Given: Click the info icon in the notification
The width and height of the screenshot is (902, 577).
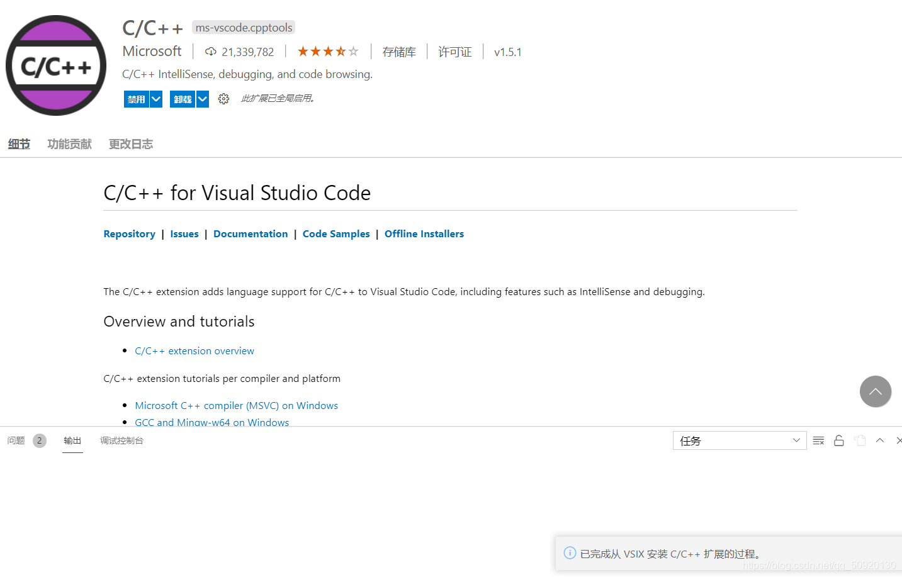Looking at the screenshot, I should tap(570, 553).
